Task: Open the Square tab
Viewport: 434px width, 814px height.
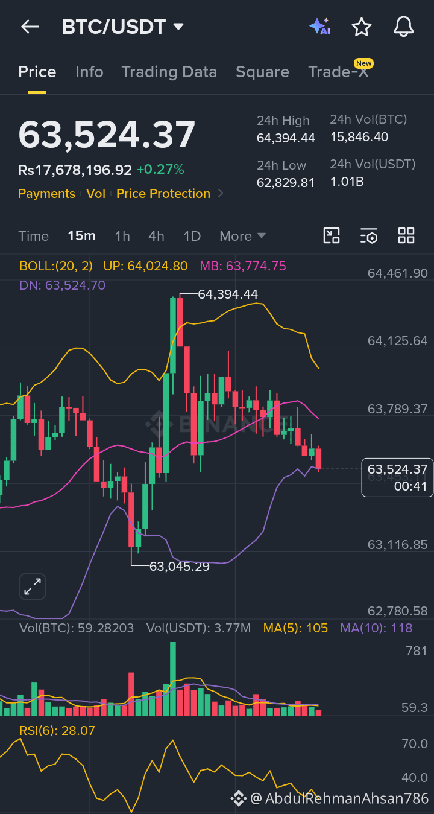Action: [x=262, y=72]
